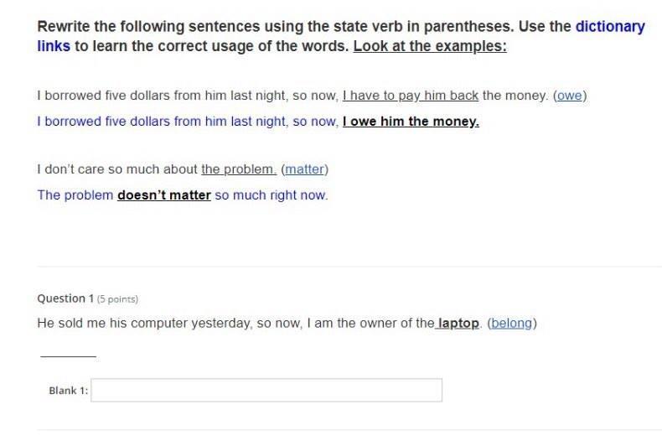Click the underlined 'the problem.' phrase
662x446 pixels.
pyautogui.click(x=238, y=169)
